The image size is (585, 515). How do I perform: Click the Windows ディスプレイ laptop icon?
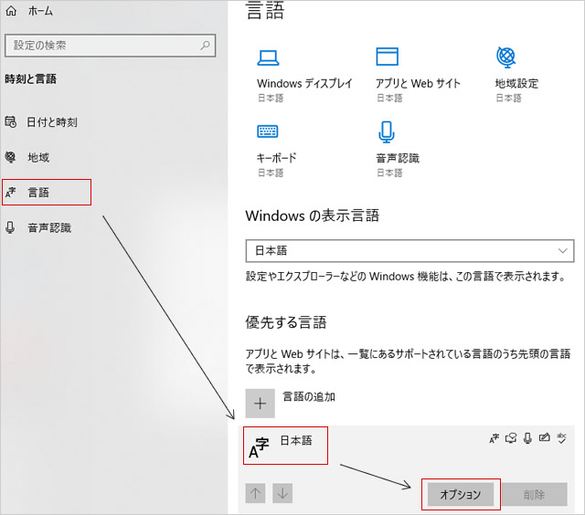pyautogui.click(x=268, y=58)
